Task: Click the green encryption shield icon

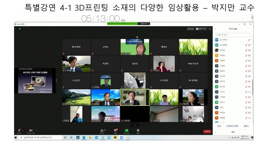Action: pyautogui.click(x=20, y=29)
